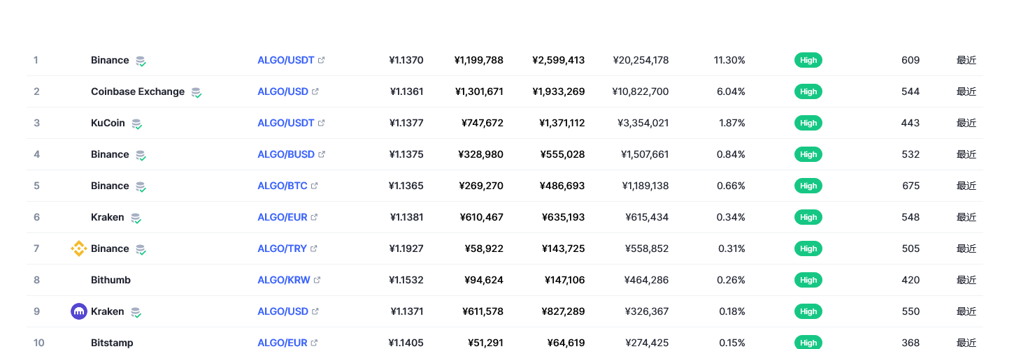This screenshot has width=1014, height=349.
Task: Click volume value ¥20,254,178
Action: pos(641,60)
